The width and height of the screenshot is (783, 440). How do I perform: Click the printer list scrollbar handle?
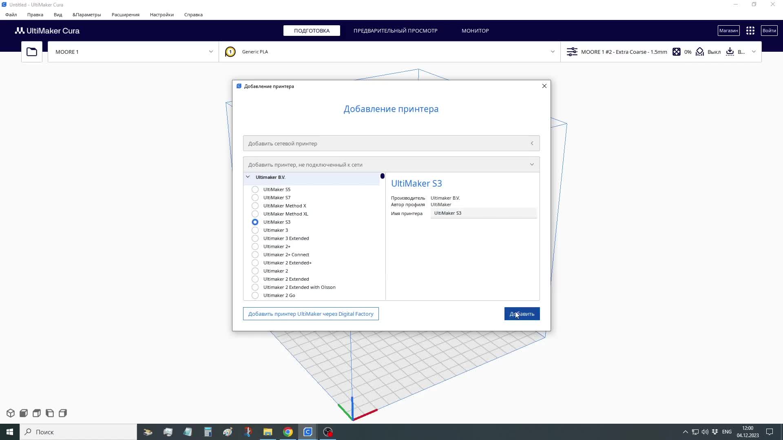point(382,176)
